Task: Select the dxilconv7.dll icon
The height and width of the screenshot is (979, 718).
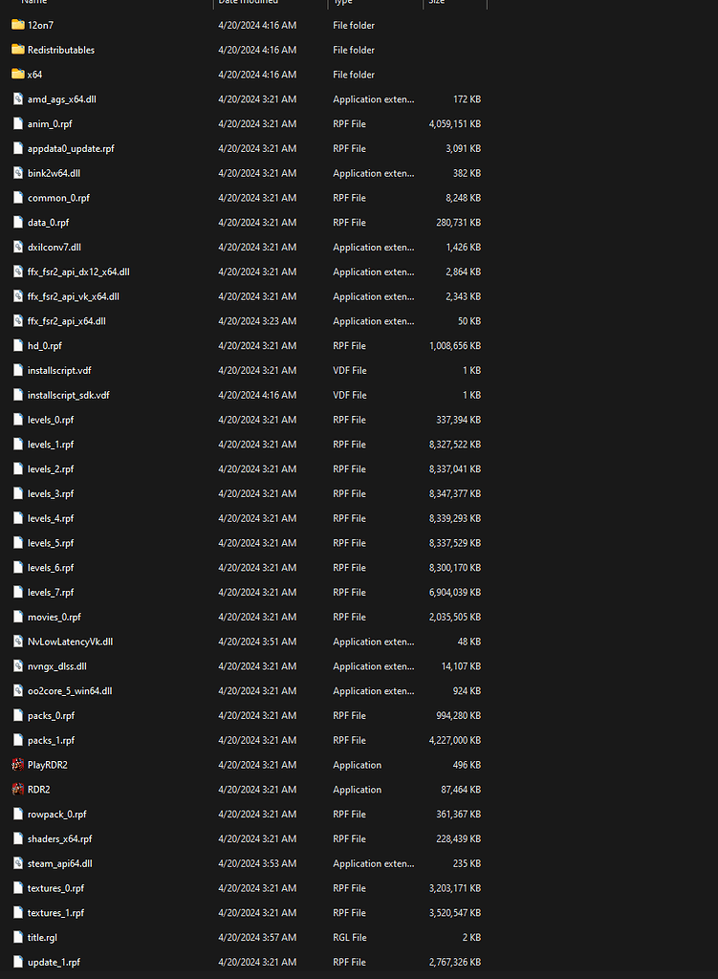Action: pyautogui.click(x=17, y=247)
